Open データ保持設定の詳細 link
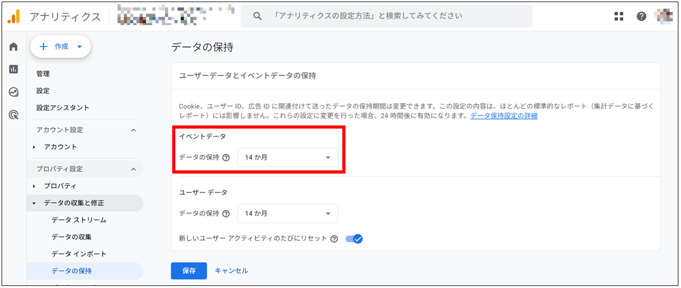Screen dimensions: 681x288 504,116
